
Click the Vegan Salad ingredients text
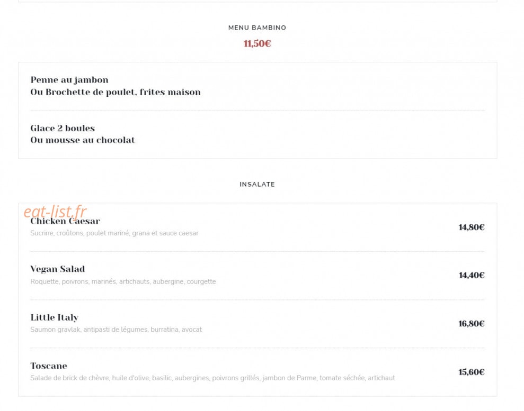point(123,281)
